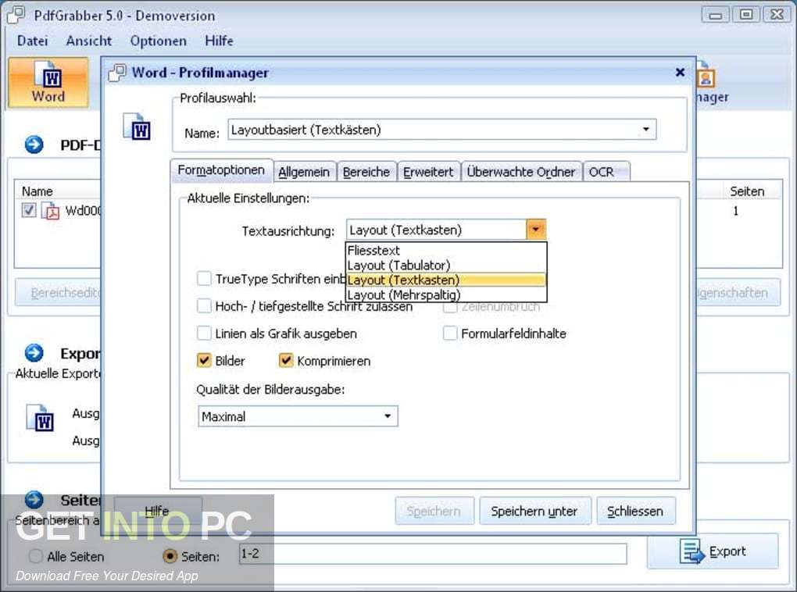This screenshot has width=797, height=592.
Task: Click the Profilmanager dialog title icon
Action: point(117,73)
